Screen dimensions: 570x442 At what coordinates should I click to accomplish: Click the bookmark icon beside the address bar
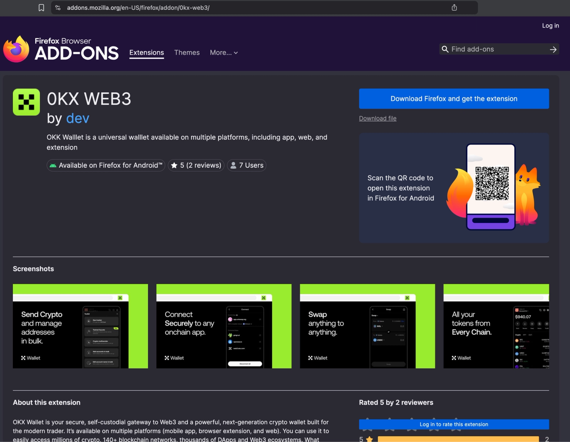pos(41,7)
